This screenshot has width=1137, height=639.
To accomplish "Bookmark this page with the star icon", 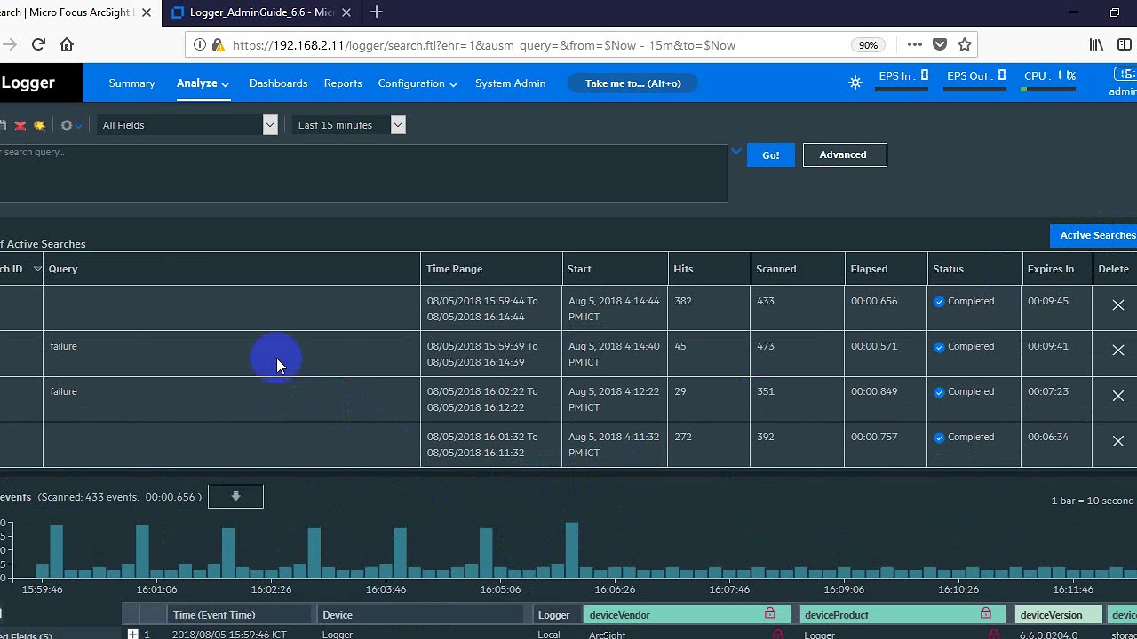I will (965, 44).
